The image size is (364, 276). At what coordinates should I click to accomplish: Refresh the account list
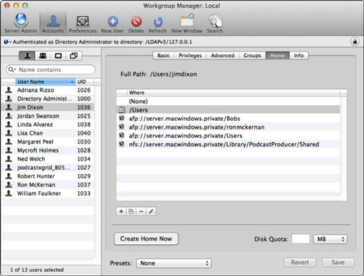click(157, 24)
